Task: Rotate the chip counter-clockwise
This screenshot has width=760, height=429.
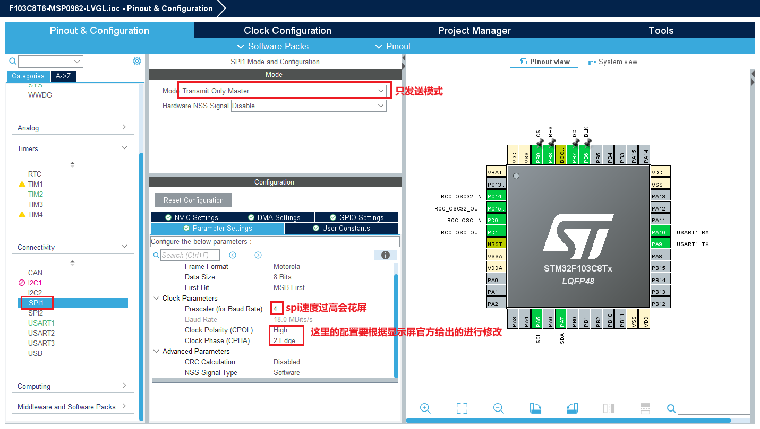Action: [572, 408]
